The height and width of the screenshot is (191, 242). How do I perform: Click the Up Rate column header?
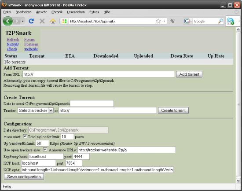point(216,56)
